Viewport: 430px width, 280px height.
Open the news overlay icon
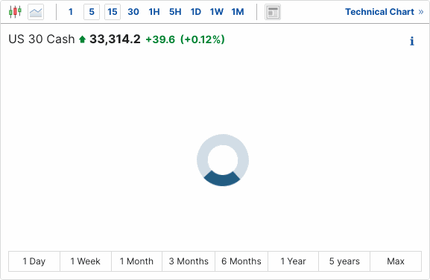click(x=273, y=12)
